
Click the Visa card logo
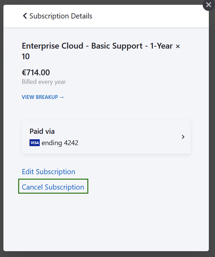click(35, 143)
